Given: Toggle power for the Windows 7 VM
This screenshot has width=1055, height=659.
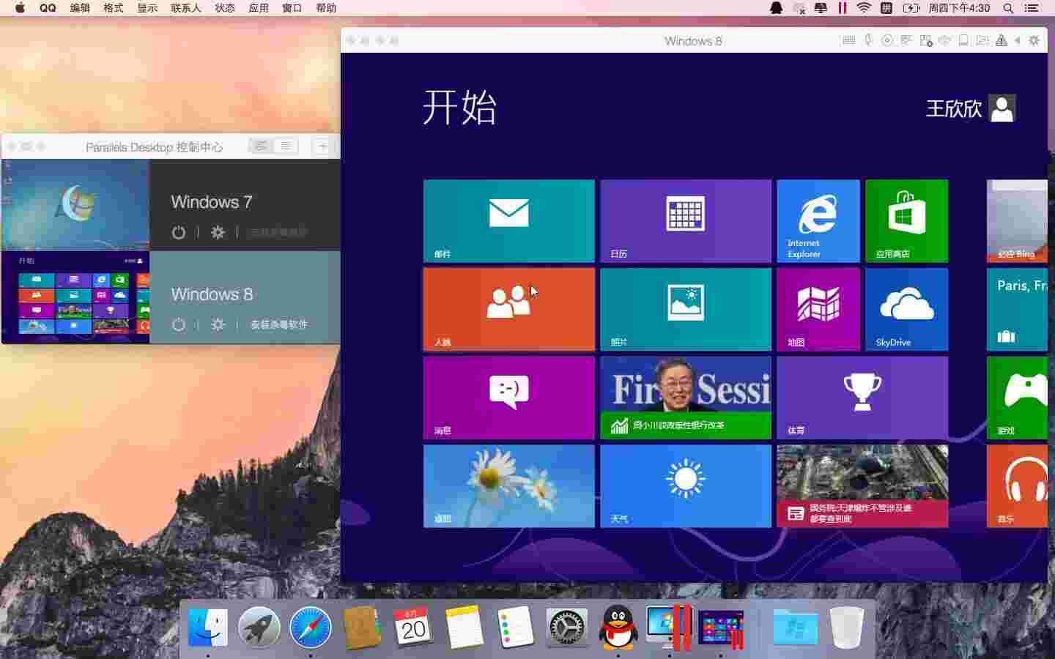Looking at the screenshot, I should pyautogui.click(x=178, y=232).
